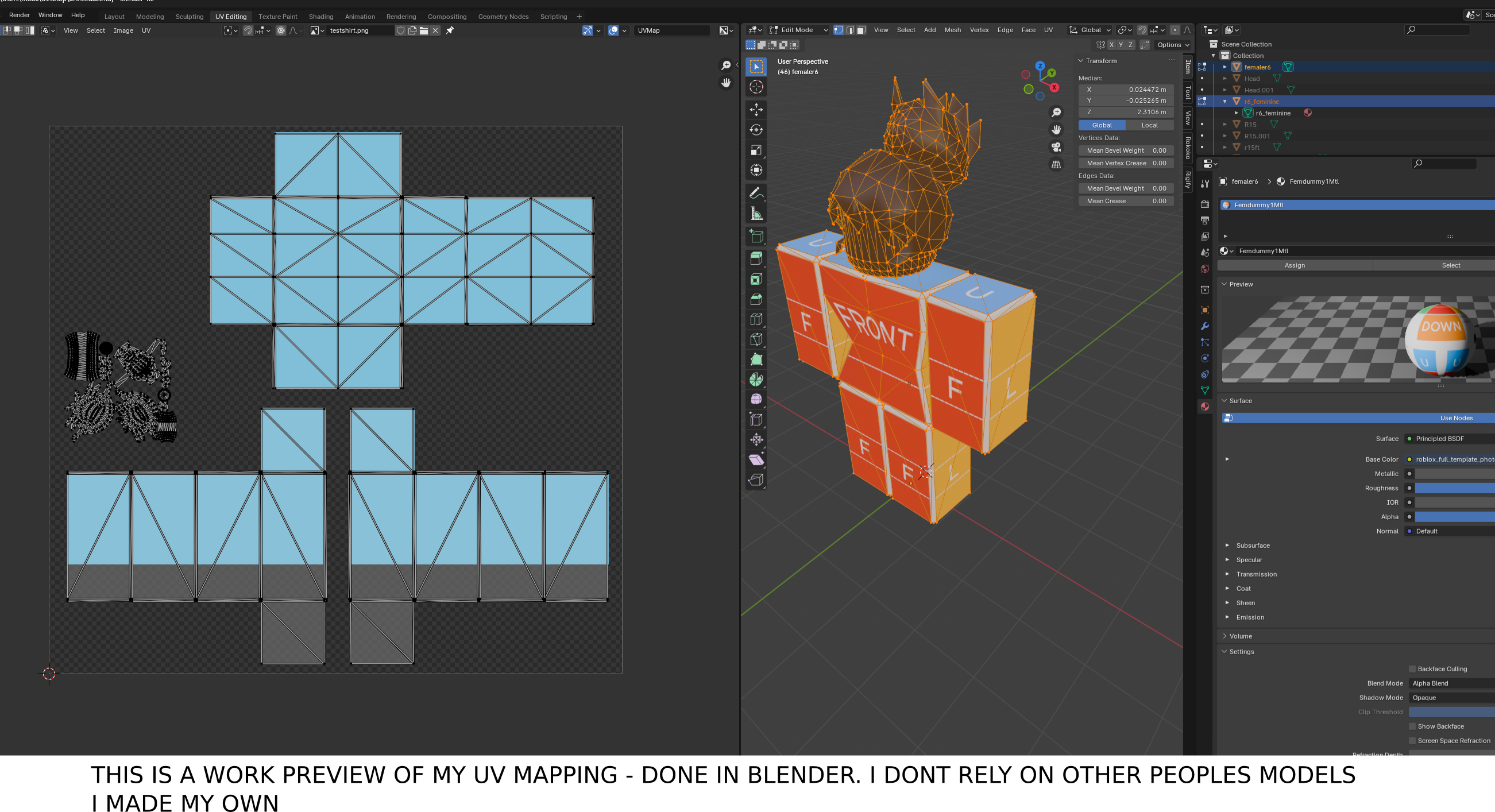Open the Edit Mode dropdown
The height and width of the screenshot is (812, 1495).
tap(798, 30)
